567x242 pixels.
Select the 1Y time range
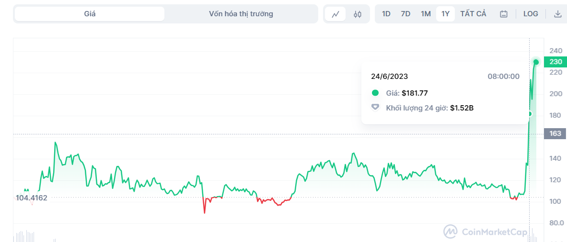point(445,14)
